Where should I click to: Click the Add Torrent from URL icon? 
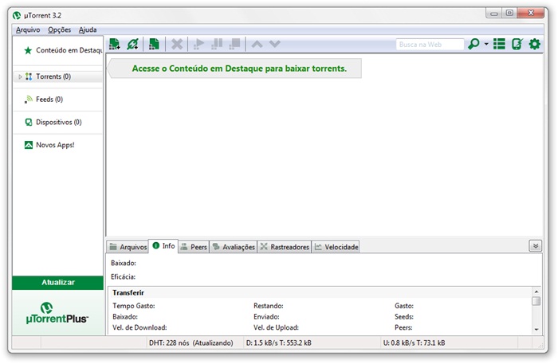coord(133,44)
